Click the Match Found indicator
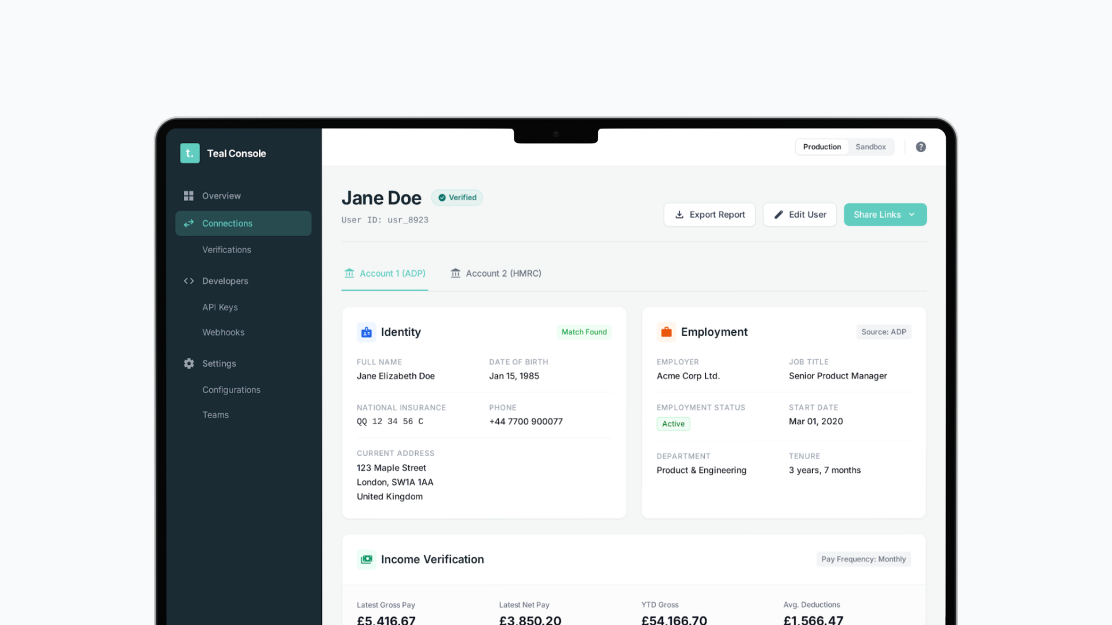Image resolution: width=1112 pixels, height=625 pixels. [584, 332]
